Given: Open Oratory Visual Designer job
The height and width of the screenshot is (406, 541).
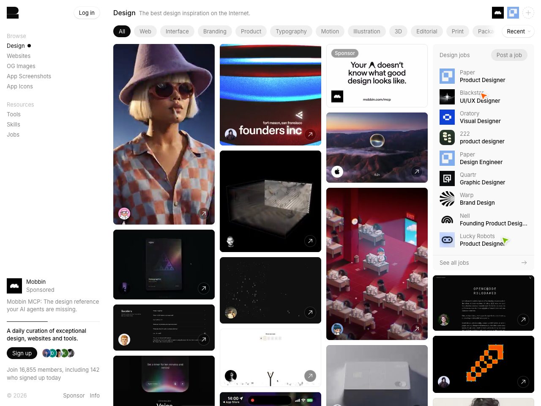Looking at the screenshot, I should pyautogui.click(x=484, y=117).
